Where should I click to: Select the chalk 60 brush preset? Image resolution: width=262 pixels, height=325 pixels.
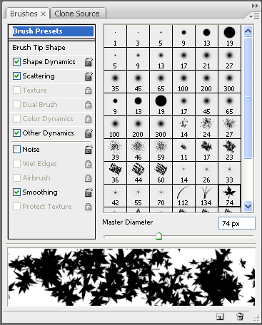(x=161, y=173)
